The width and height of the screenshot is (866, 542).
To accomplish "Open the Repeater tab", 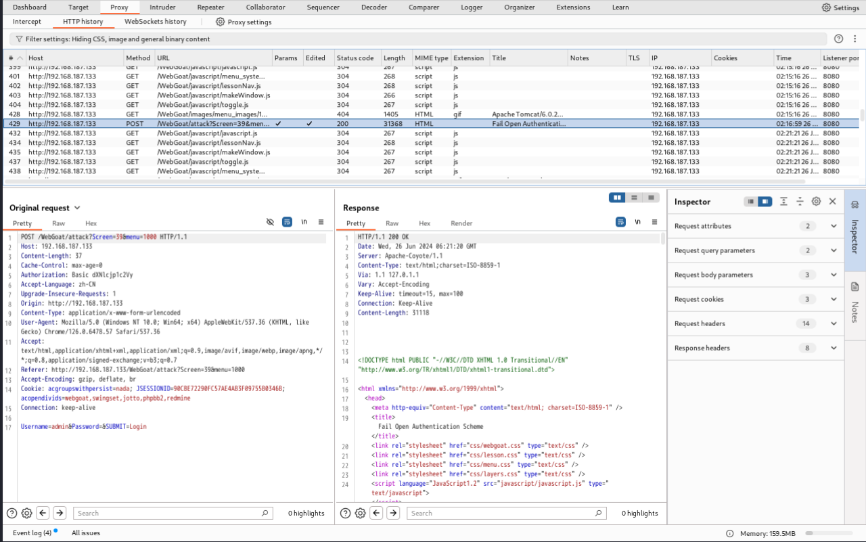I will click(210, 7).
